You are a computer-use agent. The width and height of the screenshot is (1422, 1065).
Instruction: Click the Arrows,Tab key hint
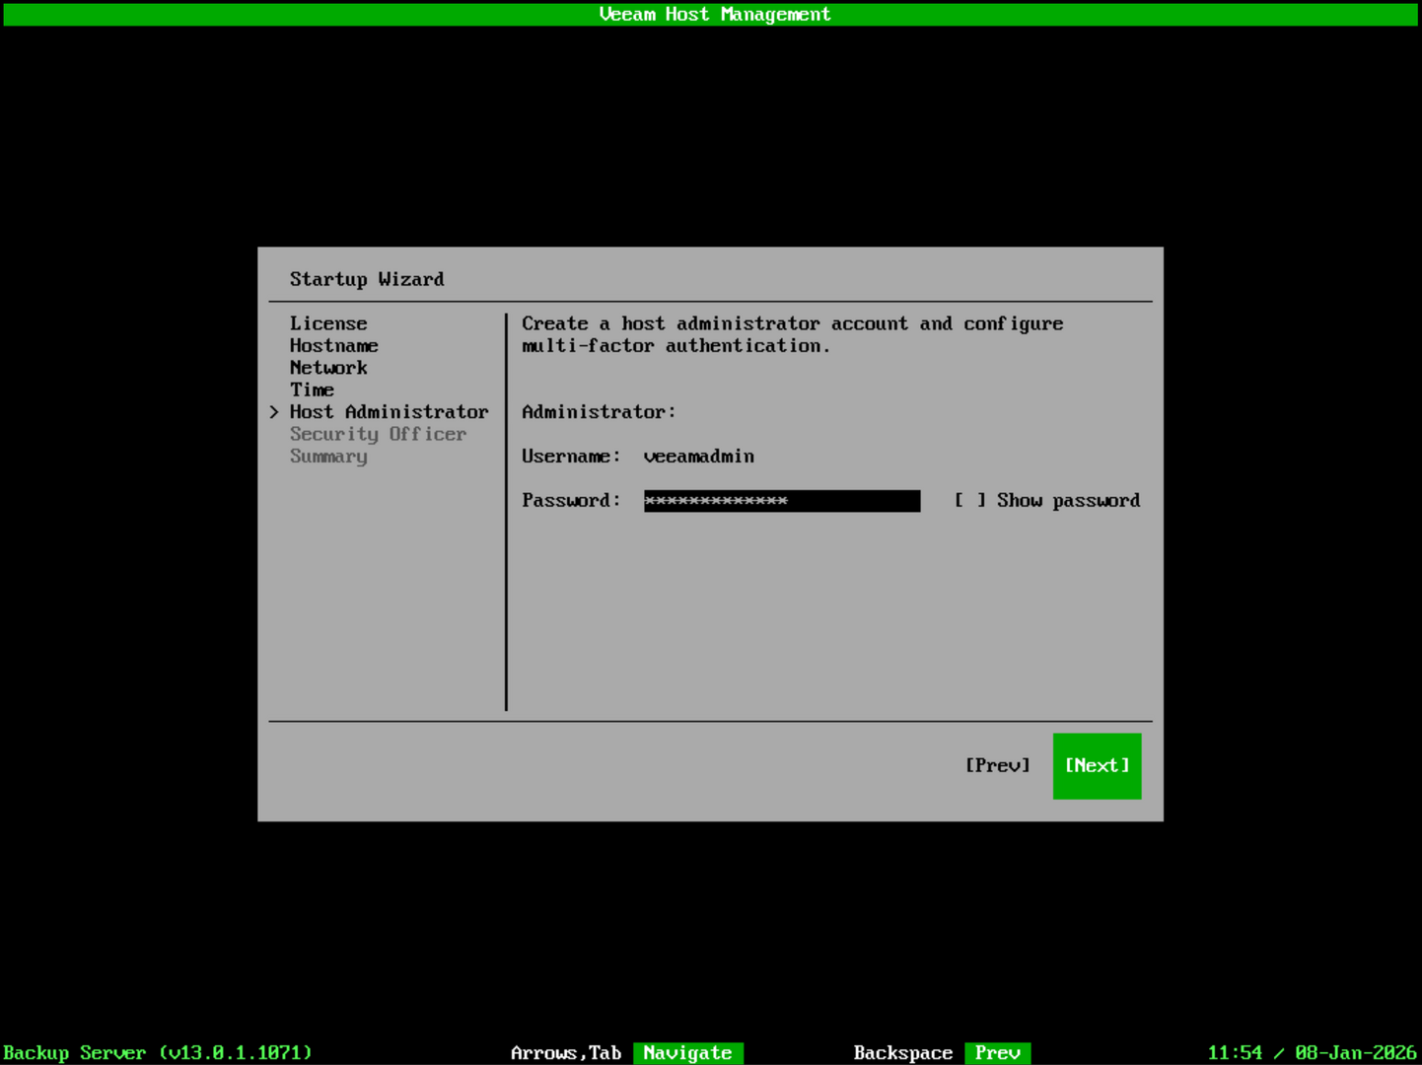tap(566, 1053)
